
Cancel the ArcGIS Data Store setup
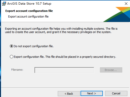pyautogui.click(x=116, y=93)
